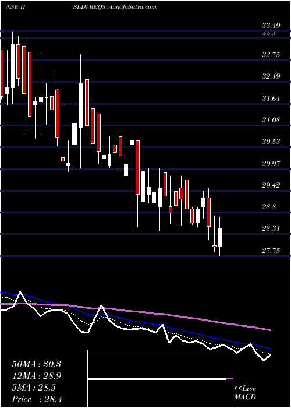The image size is (291, 408).
Task: Click the 27.75 price level label
Action: point(271,251)
